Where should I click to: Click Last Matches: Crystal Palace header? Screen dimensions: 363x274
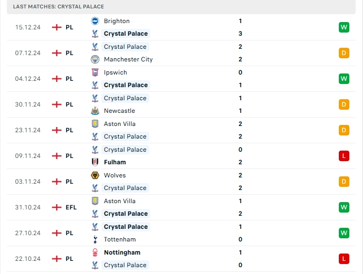pyautogui.click(x=58, y=7)
